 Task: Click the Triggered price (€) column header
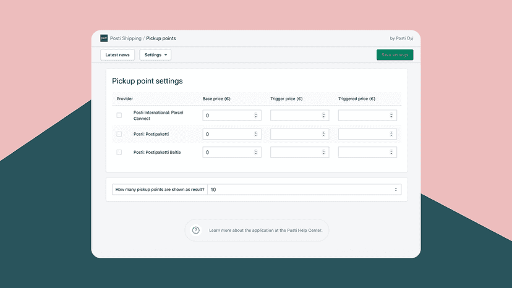[x=357, y=99]
